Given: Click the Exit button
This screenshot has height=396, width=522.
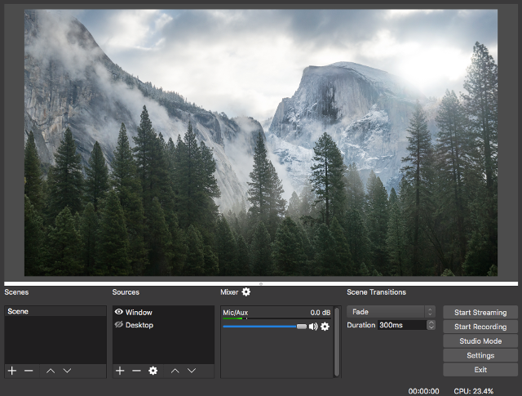Looking at the screenshot, I should tap(480, 370).
